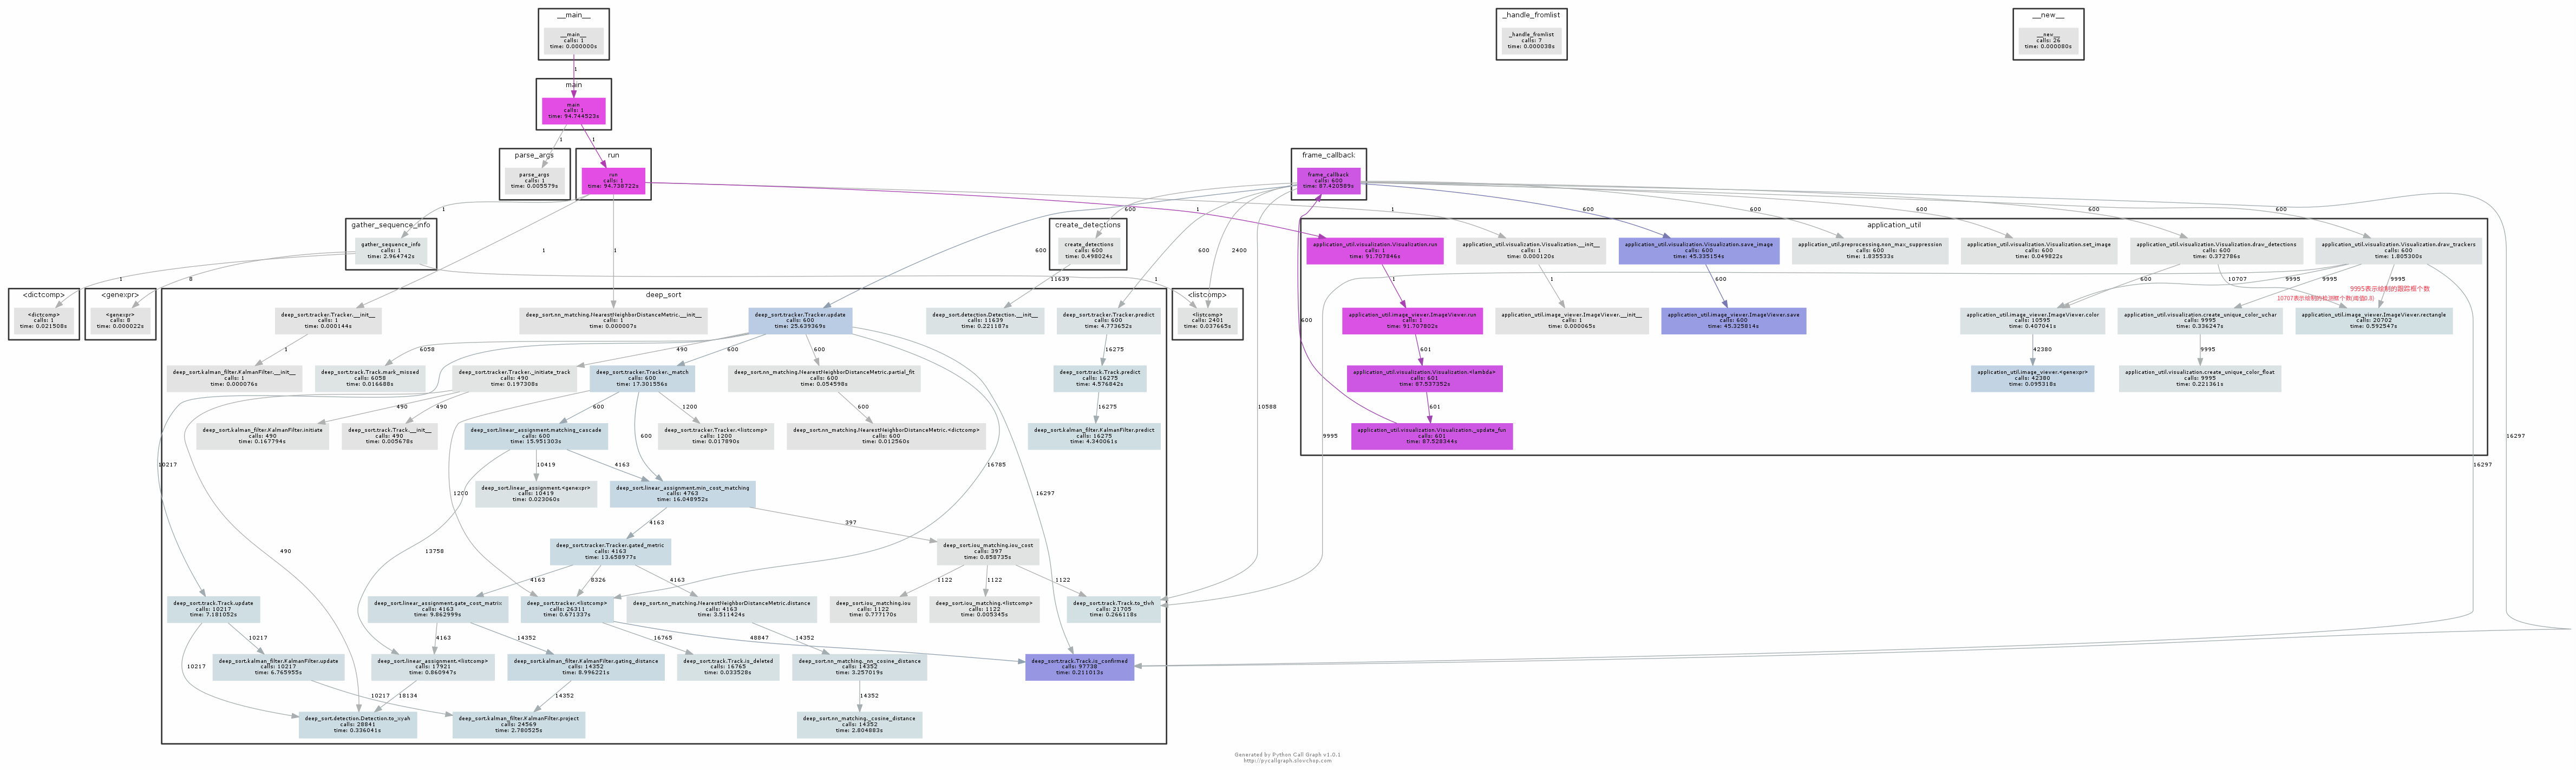Click the <listcomp> node with 2401 calls

pyautogui.click(x=1207, y=321)
